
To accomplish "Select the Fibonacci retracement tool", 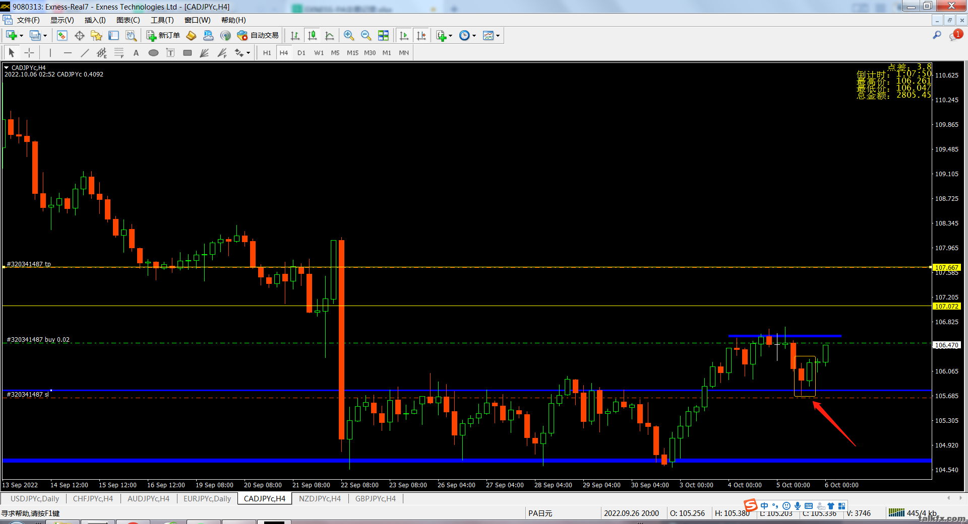I will tap(119, 52).
